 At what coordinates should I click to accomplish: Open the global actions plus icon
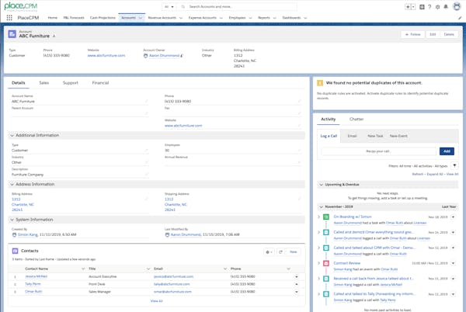coord(422,5)
